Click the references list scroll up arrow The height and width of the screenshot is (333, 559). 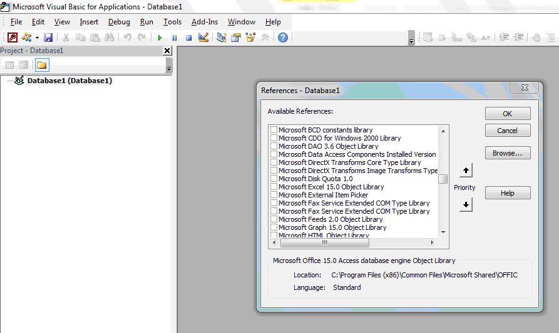coord(443,131)
